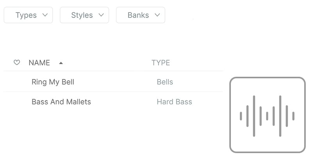Screen dimensions: 312x157
Task: Click the chevron arrow on Types filter
Action: [x=45, y=15]
